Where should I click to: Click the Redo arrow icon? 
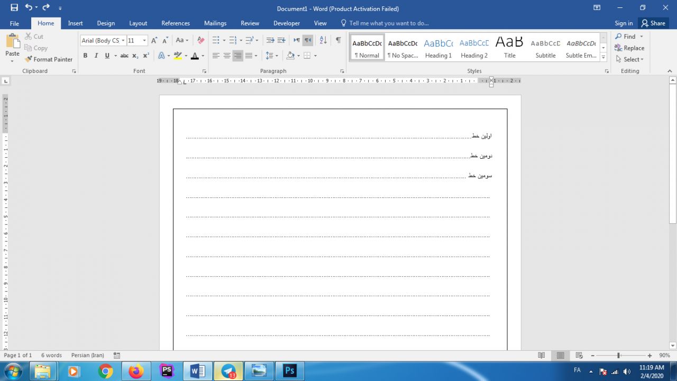pos(45,8)
